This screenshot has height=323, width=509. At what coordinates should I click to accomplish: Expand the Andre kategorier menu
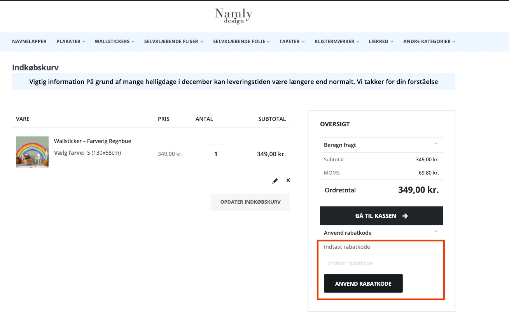pos(429,42)
